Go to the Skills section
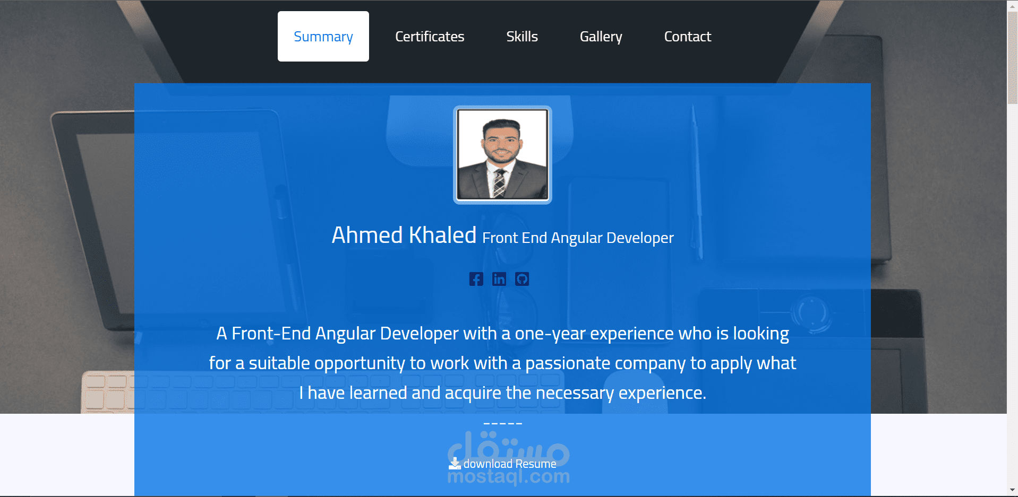 click(522, 37)
